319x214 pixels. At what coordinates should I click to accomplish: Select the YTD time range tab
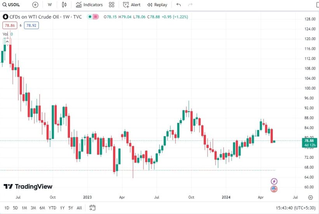[53, 208]
